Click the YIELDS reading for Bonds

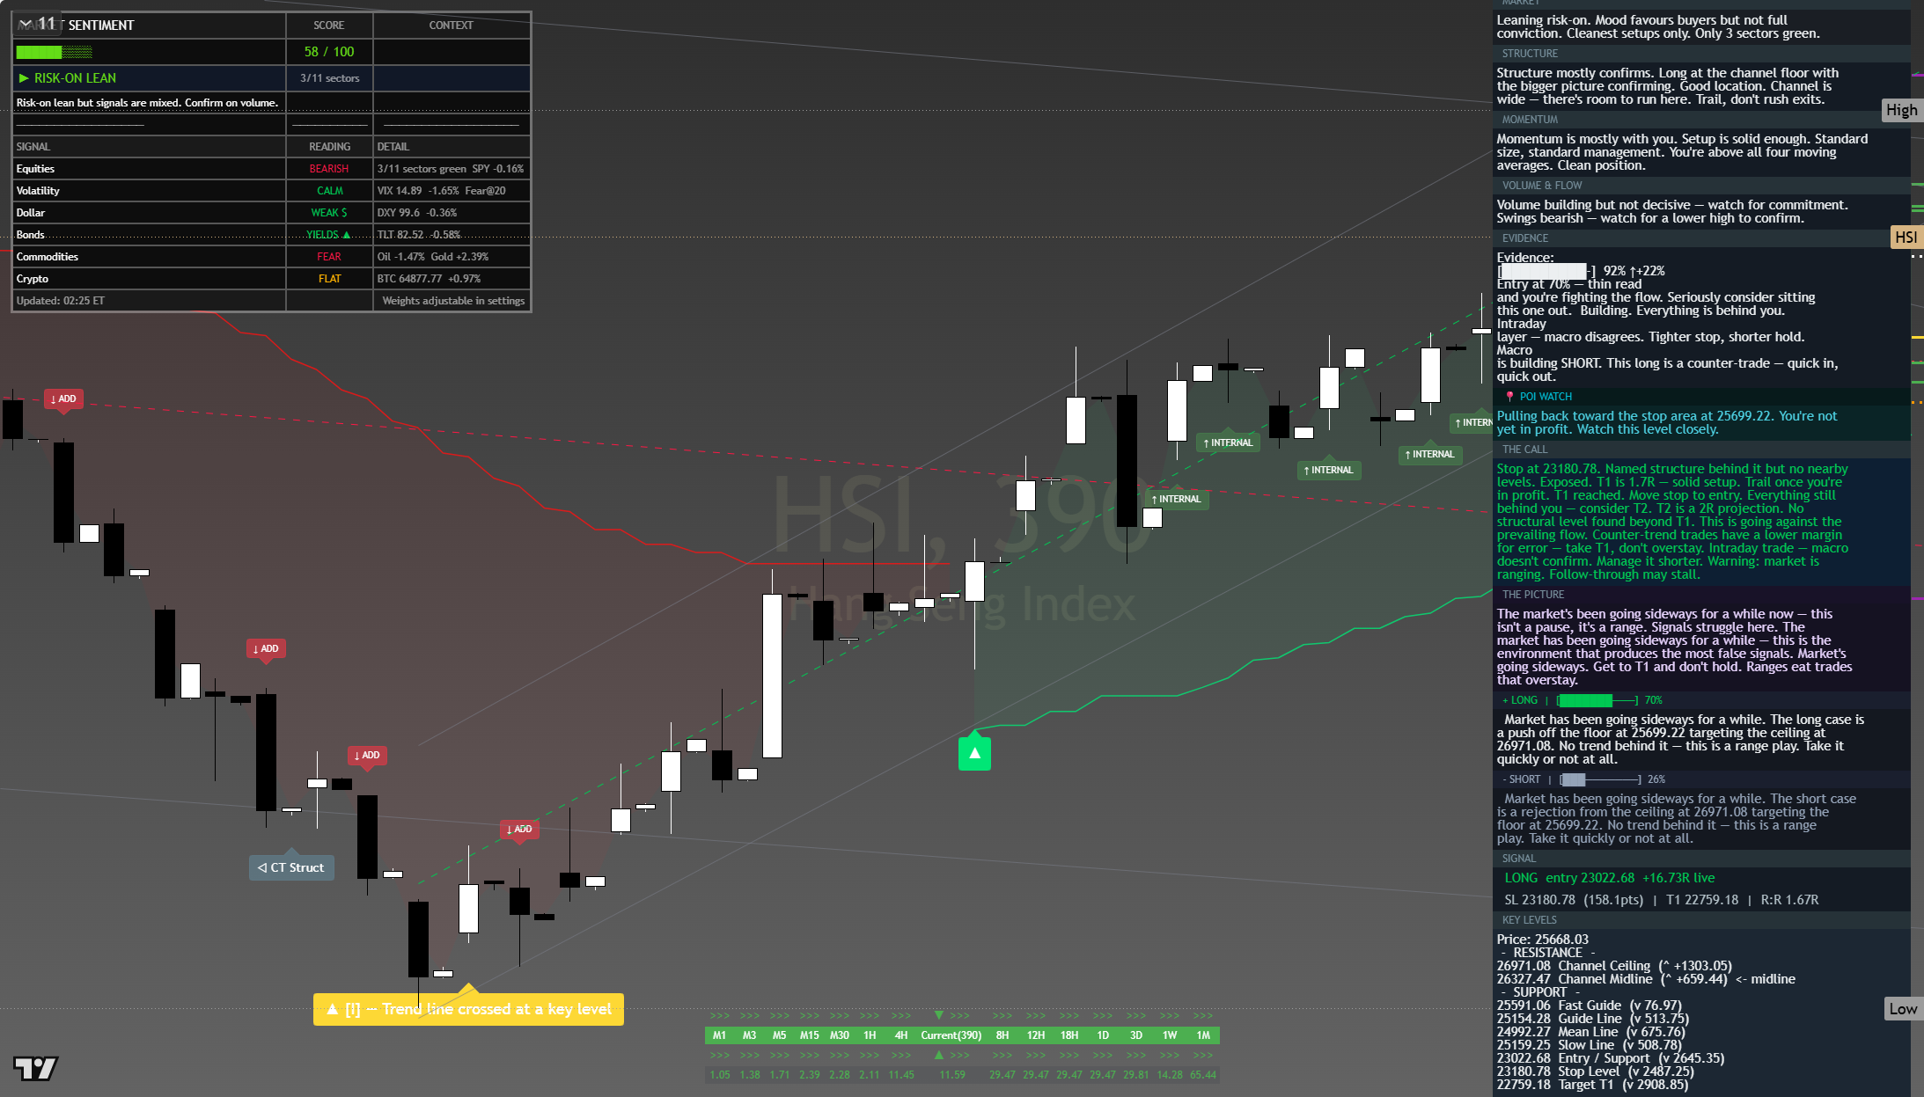(329, 235)
